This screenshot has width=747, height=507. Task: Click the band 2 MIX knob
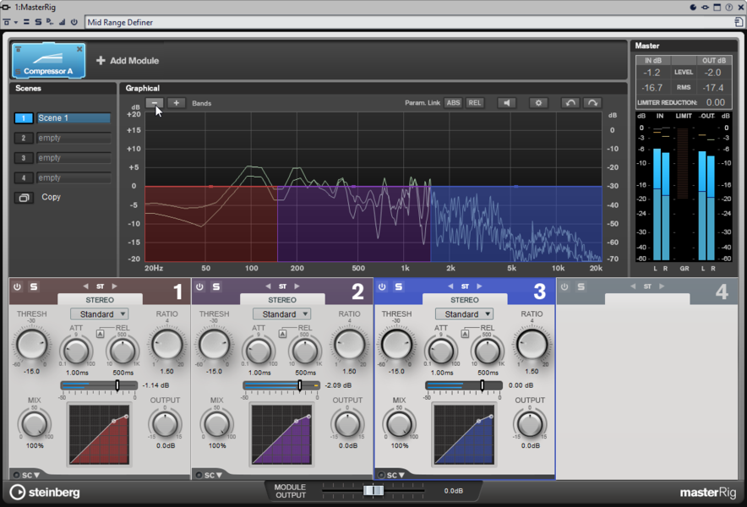pyautogui.click(x=217, y=423)
